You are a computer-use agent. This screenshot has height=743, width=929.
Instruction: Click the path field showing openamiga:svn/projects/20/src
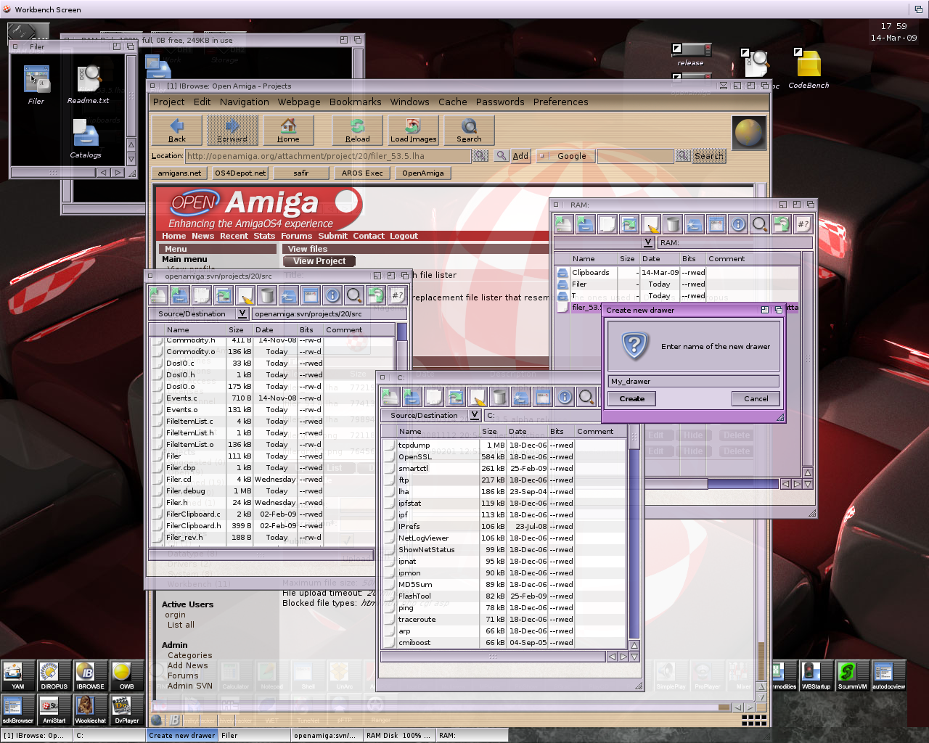pos(329,314)
